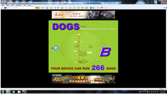Close the Yahoo toolbar with its X

coord(2,8)
